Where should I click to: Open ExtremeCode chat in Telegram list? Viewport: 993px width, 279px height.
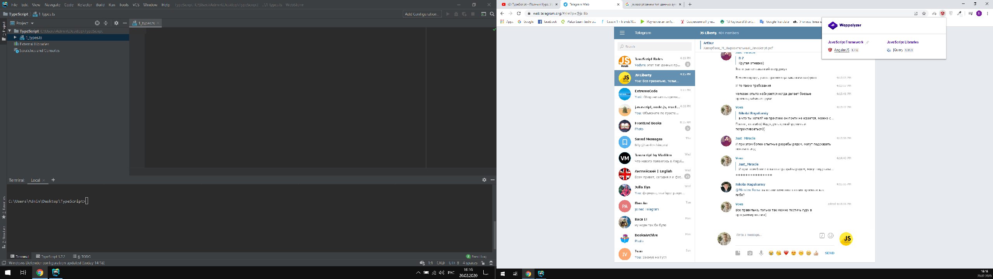pyautogui.click(x=654, y=94)
